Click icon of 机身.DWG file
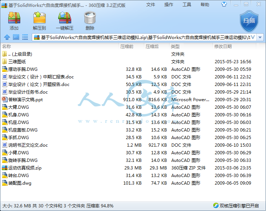The image size is (266, 211). pyautogui.click(x=5, y=115)
